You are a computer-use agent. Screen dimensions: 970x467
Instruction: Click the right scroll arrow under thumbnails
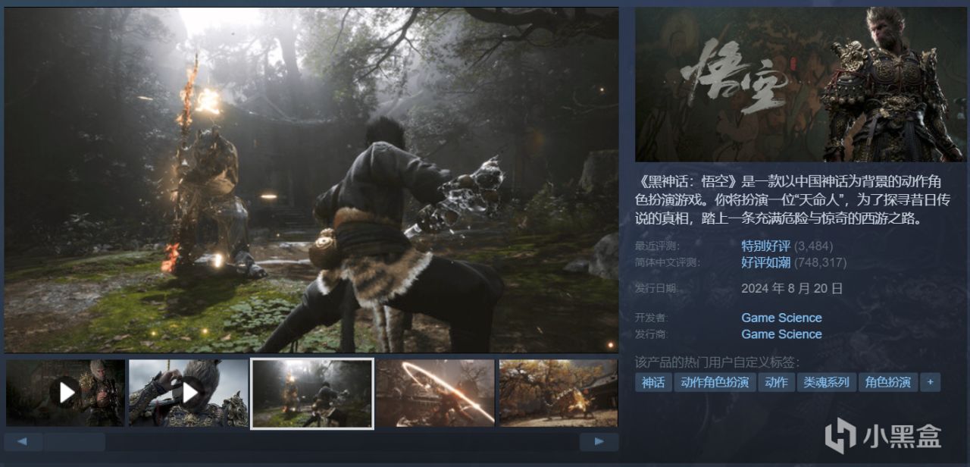tap(599, 442)
